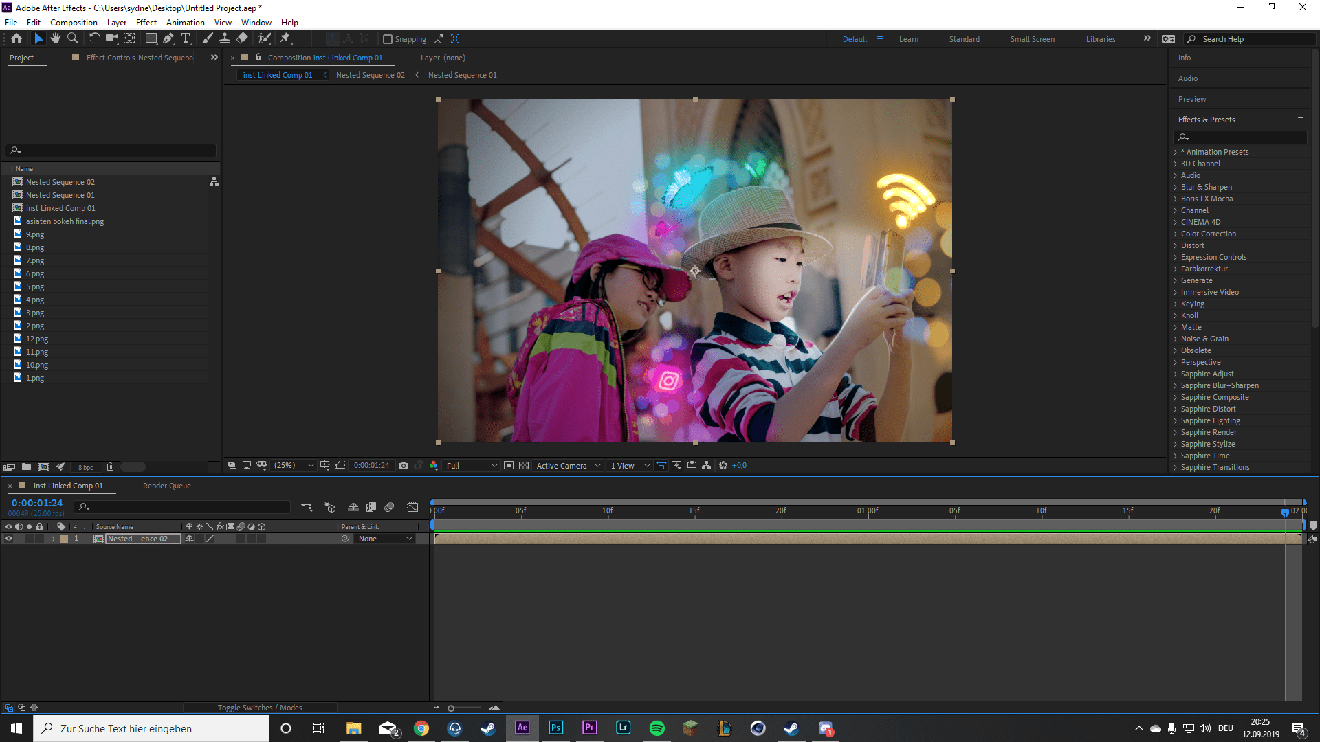The width and height of the screenshot is (1320, 742).
Task: Select the Hand tool in the toolbar
Action: pyautogui.click(x=56, y=38)
